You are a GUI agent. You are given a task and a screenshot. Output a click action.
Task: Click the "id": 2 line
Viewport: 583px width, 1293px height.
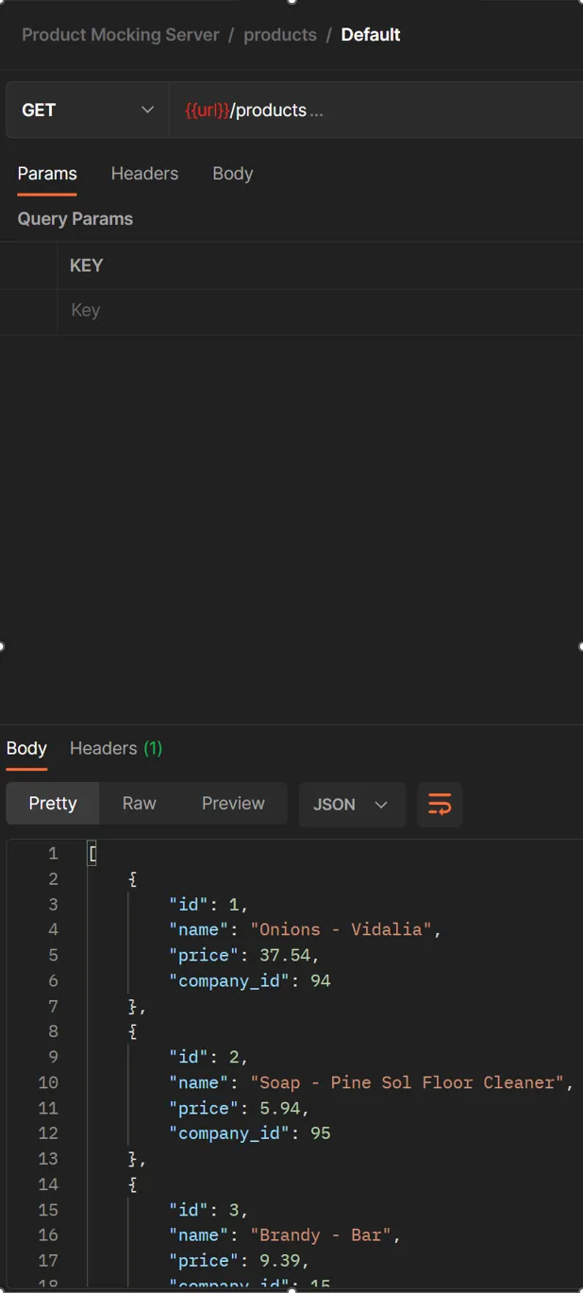pos(208,1058)
